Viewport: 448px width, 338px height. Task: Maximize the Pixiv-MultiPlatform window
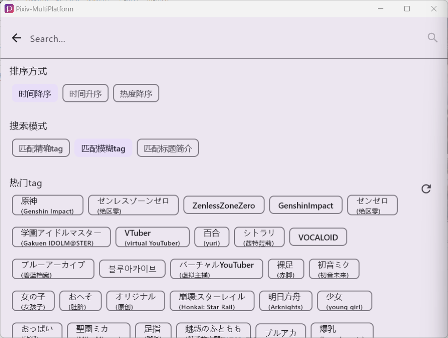407,9
